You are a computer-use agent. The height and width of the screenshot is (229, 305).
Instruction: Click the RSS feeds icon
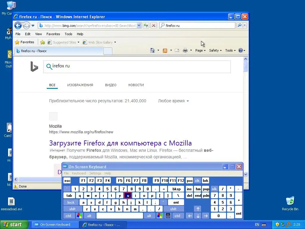pos(165,51)
